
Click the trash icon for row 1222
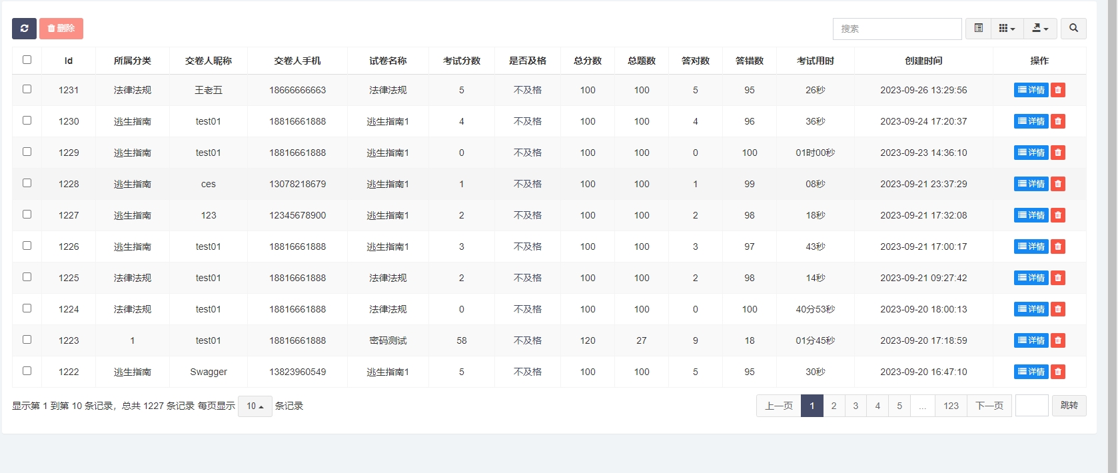click(1058, 372)
